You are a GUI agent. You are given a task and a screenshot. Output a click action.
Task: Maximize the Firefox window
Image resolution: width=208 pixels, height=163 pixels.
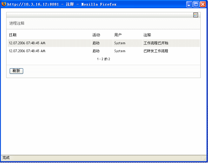click(x=196, y=4)
